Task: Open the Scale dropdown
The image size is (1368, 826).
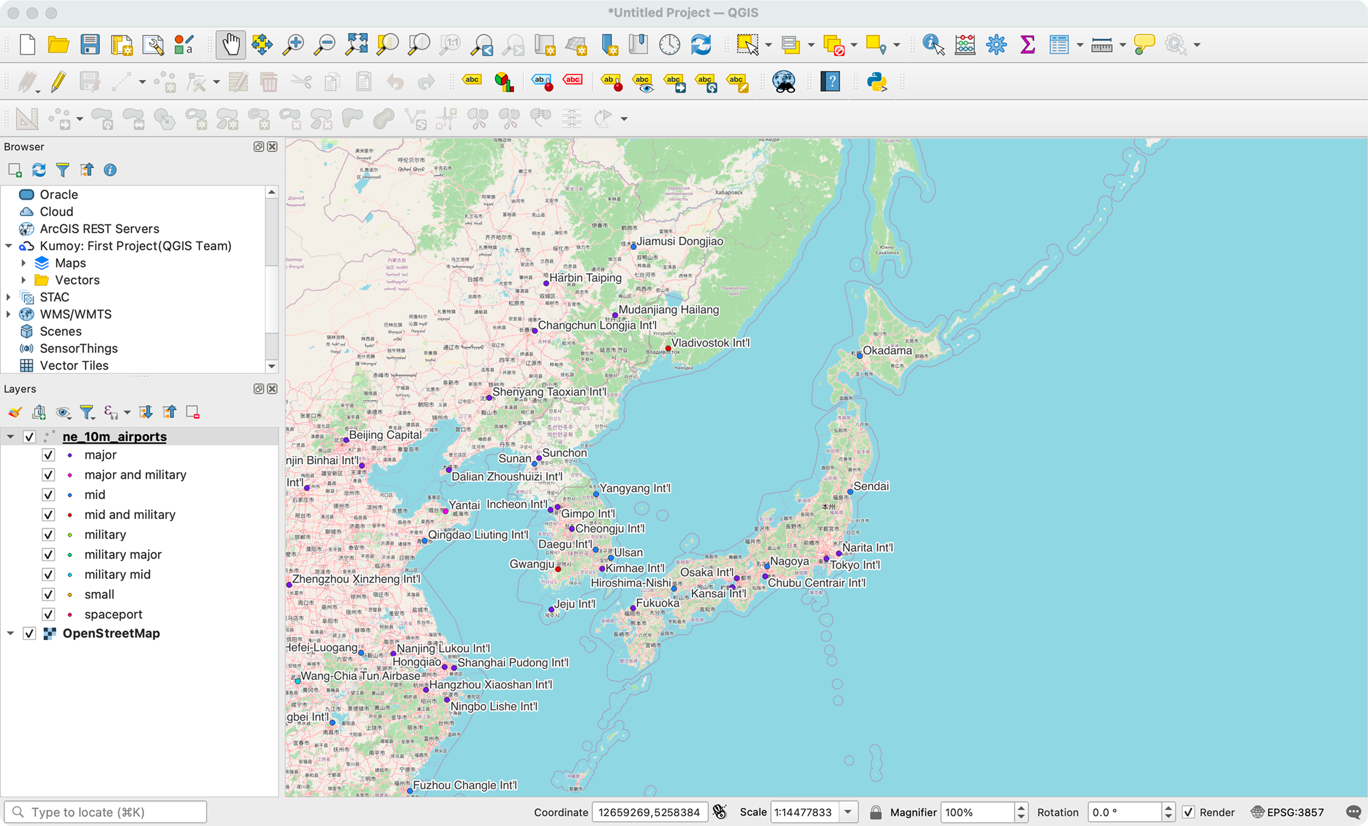Action: (x=848, y=812)
